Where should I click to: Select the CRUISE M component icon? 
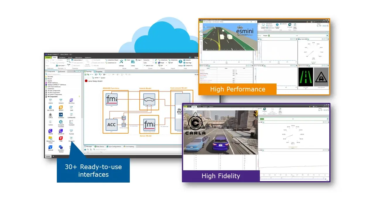pos(61,132)
